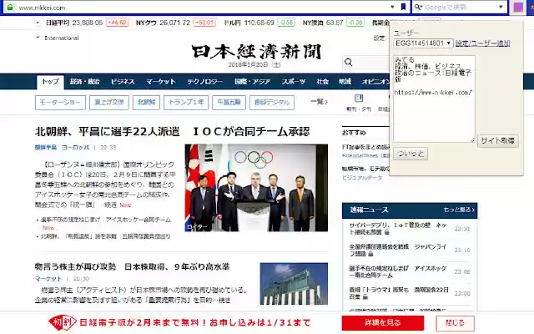Click the ついっと button

pos(411,154)
